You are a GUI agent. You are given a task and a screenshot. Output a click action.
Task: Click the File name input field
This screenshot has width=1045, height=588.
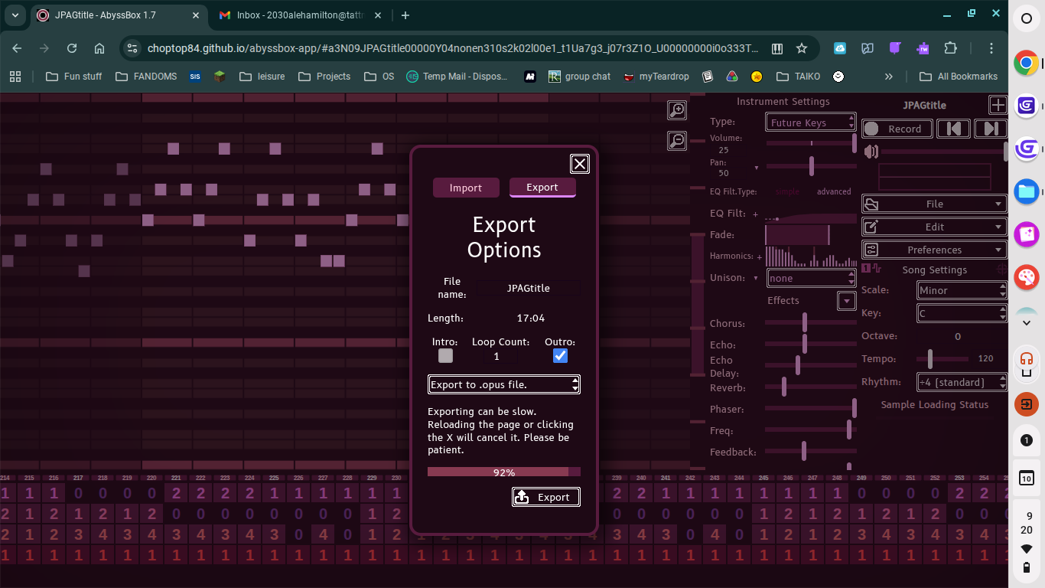[x=529, y=289]
